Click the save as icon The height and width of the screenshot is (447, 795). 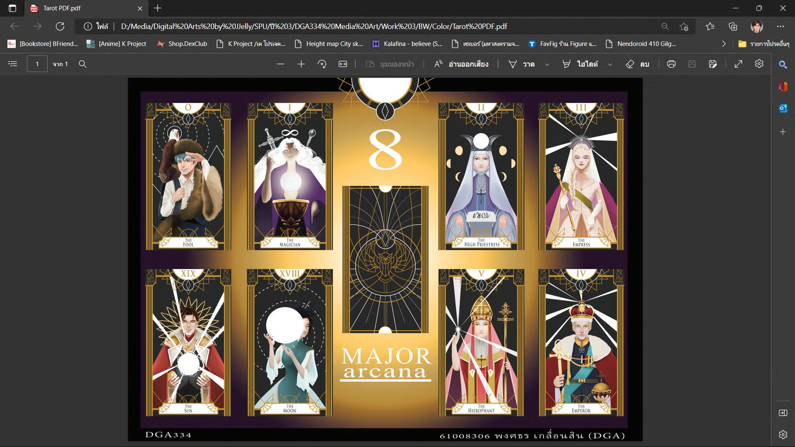point(713,64)
